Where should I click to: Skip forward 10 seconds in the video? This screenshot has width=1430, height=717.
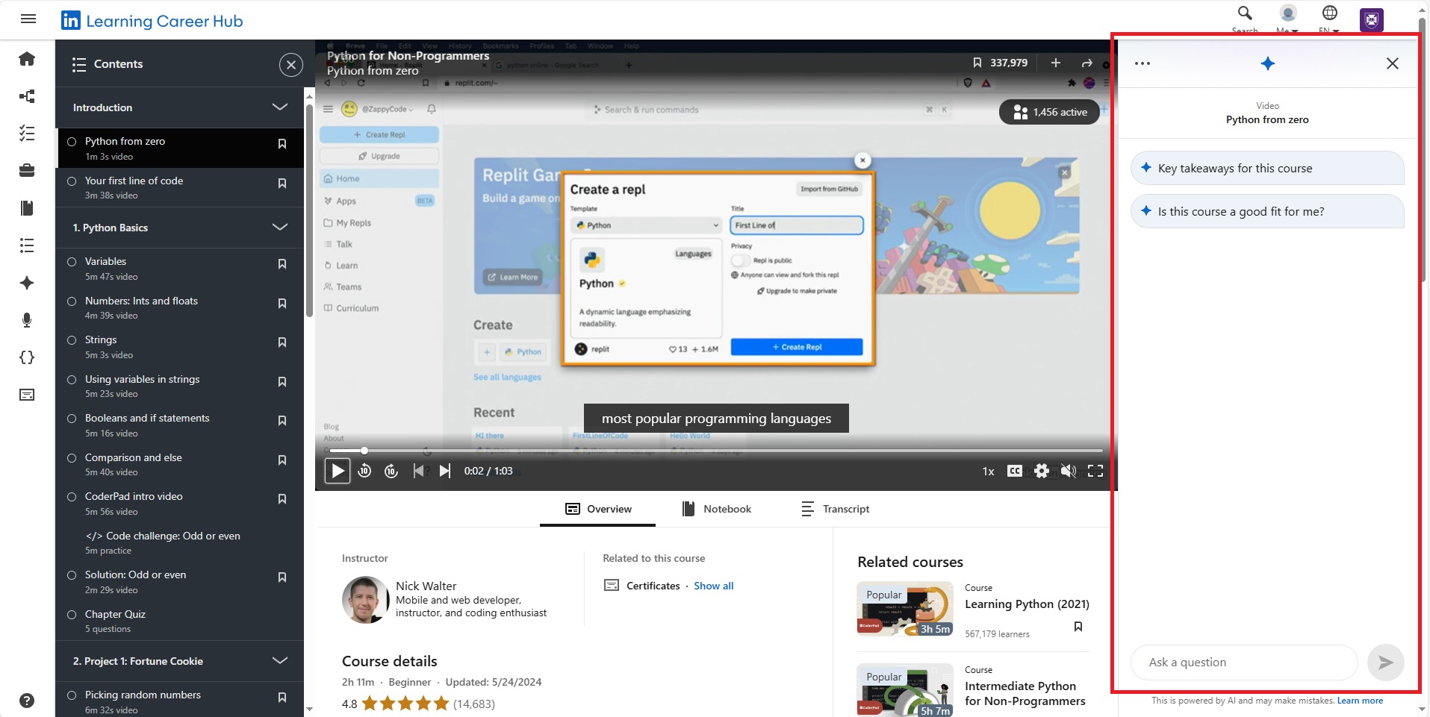(x=391, y=471)
